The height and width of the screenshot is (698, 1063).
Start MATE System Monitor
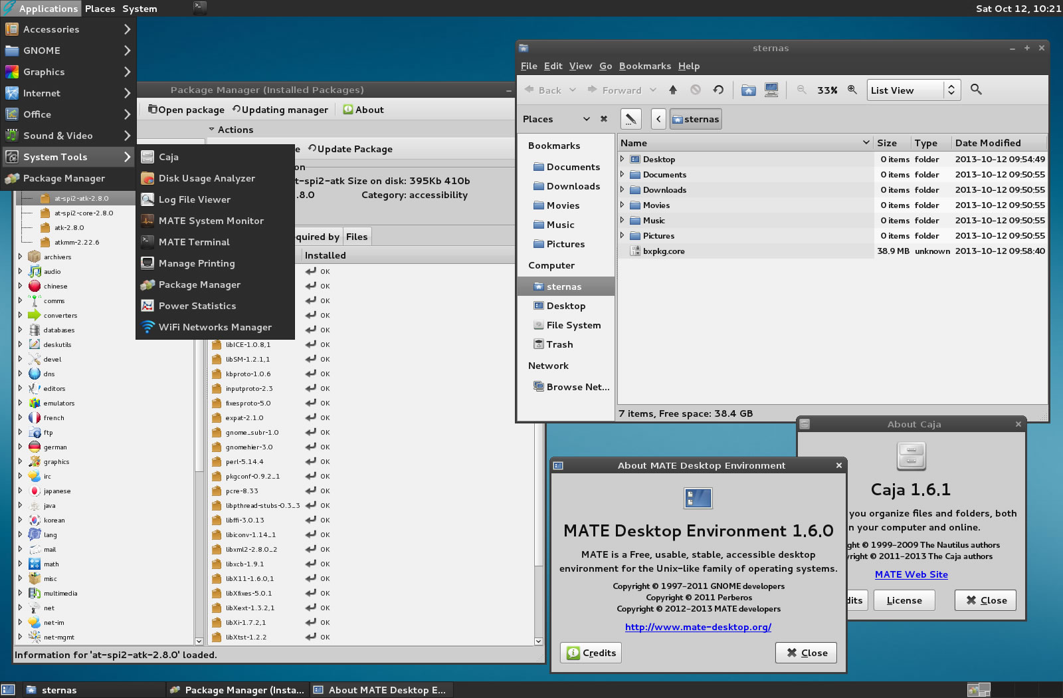(x=215, y=221)
